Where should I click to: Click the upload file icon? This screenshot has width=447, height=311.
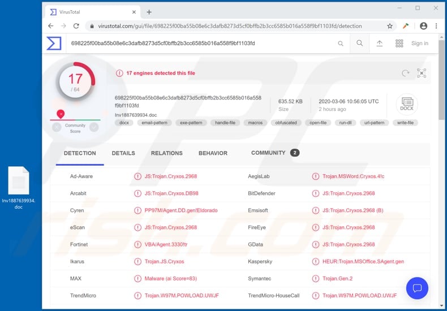click(x=380, y=44)
